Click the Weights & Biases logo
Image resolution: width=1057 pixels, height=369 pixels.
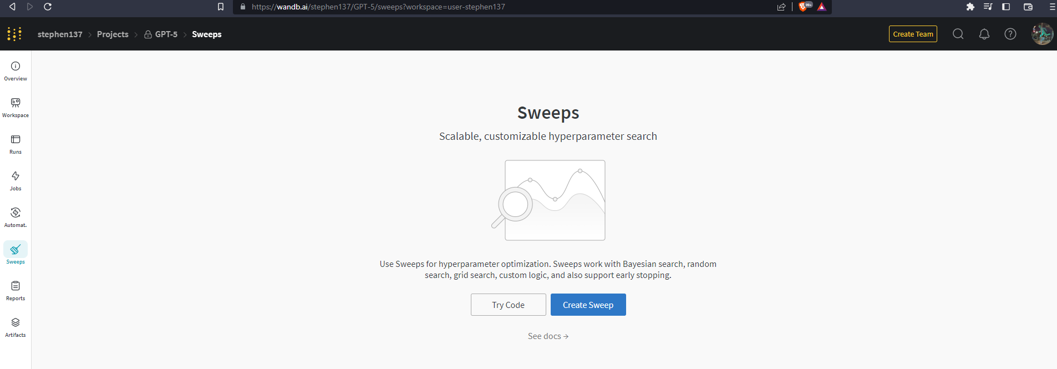pyautogui.click(x=14, y=34)
